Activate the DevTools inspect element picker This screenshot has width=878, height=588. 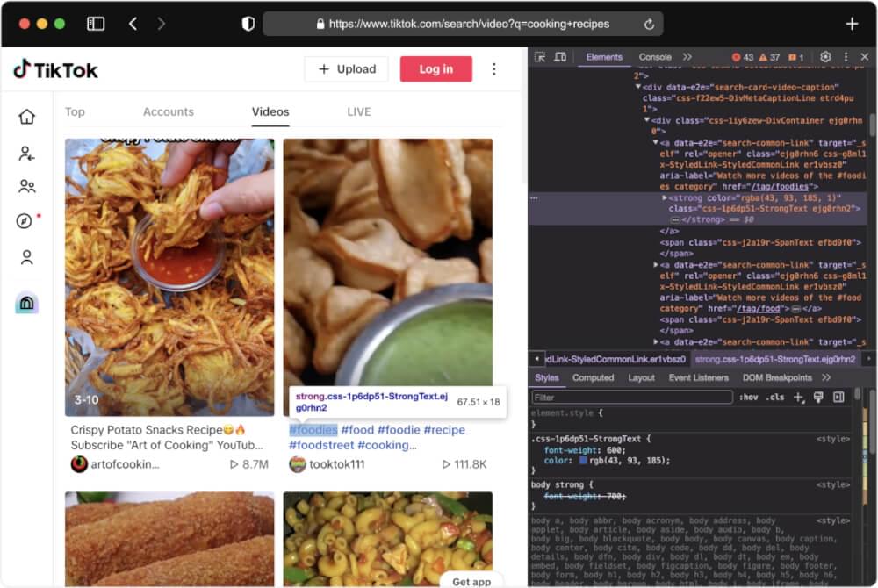click(540, 57)
